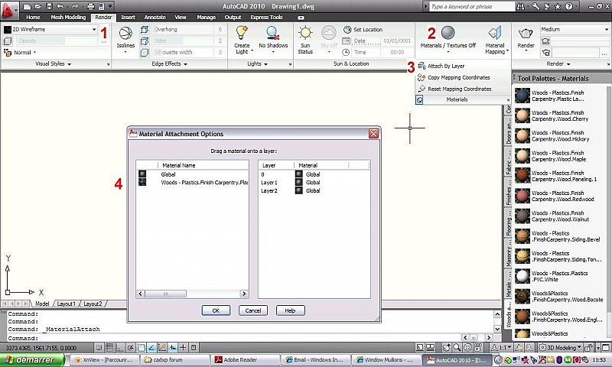Click the Set Location globe icon

coord(347,30)
